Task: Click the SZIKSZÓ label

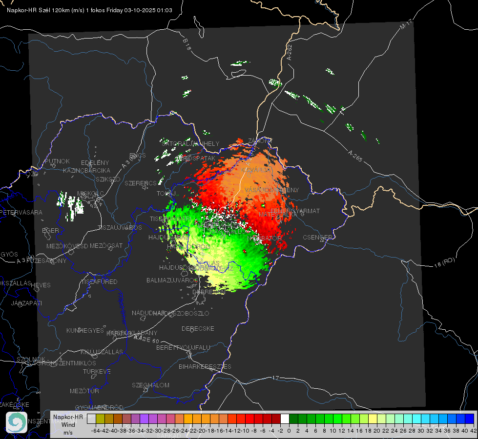Action: point(108,179)
